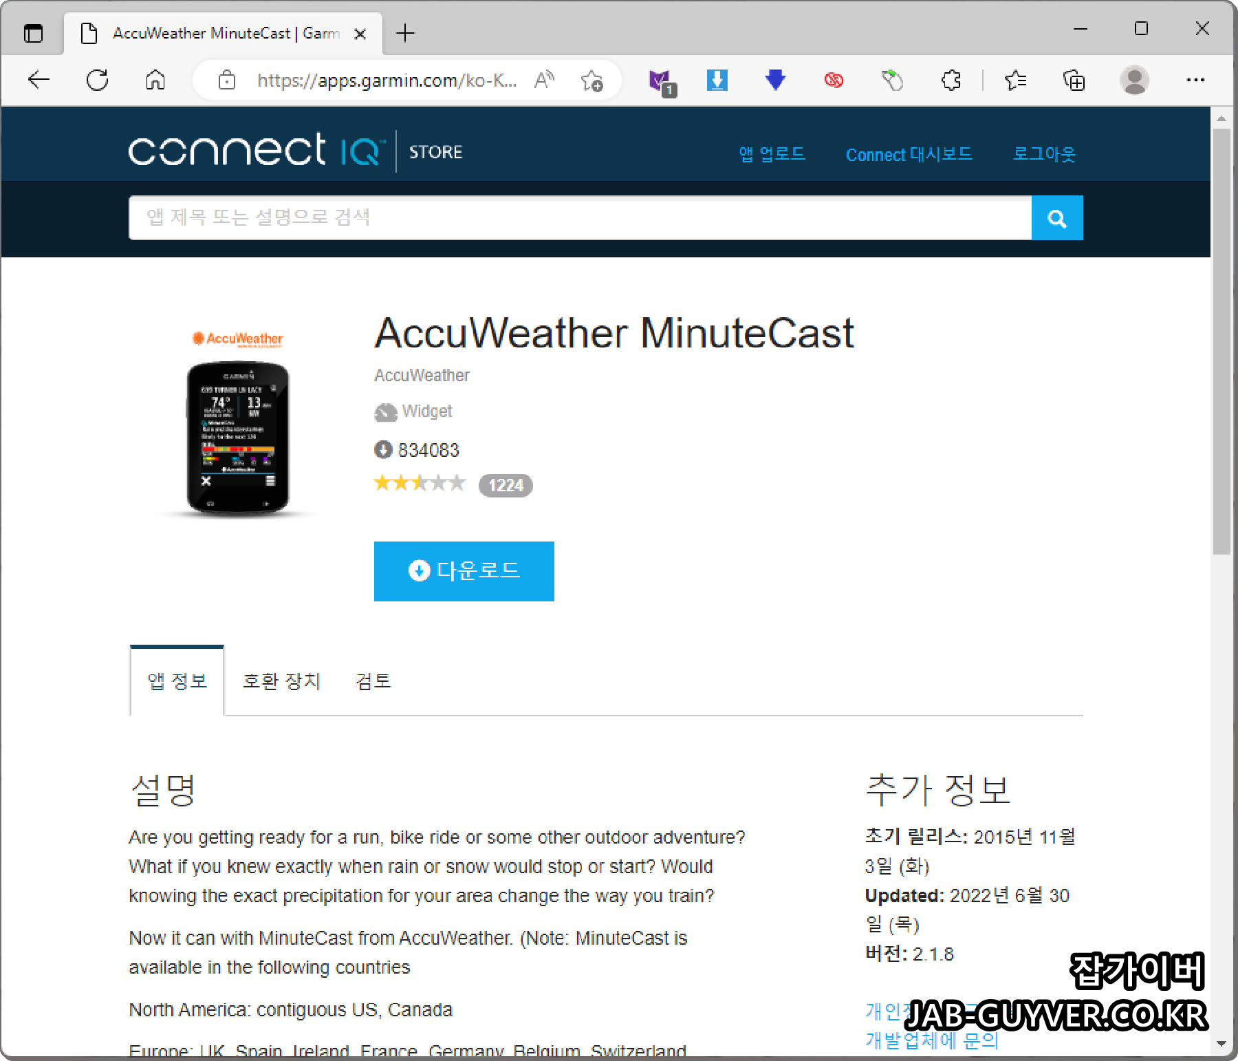Click the star rating
The image size is (1238, 1061).
pyautogui.click(x=420, y=483)
